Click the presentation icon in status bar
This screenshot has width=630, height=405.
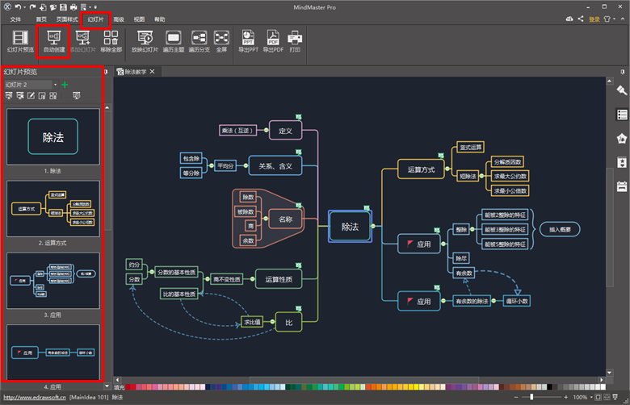click(x=615, y=398)
